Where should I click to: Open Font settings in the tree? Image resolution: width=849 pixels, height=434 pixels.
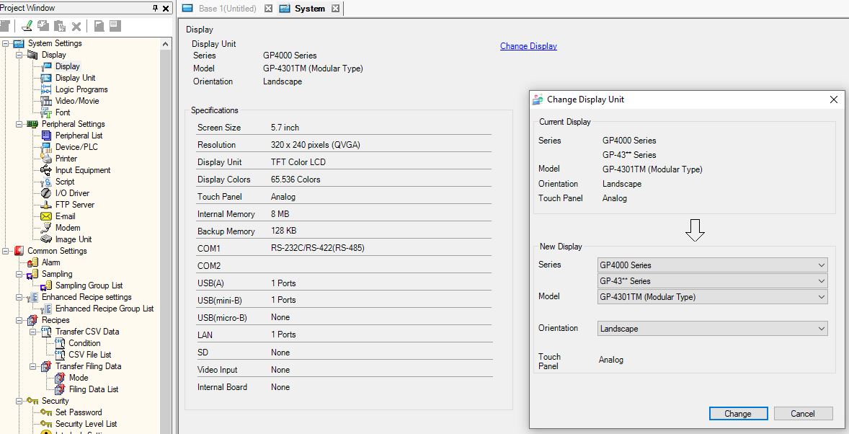[x=63, y=112]
